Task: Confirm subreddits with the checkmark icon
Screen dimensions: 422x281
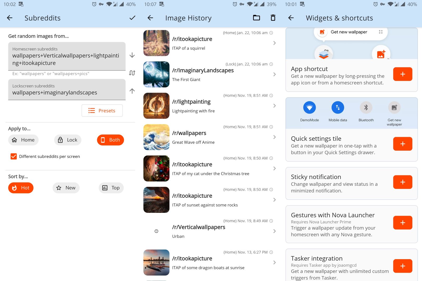Action: coord(132,18)
